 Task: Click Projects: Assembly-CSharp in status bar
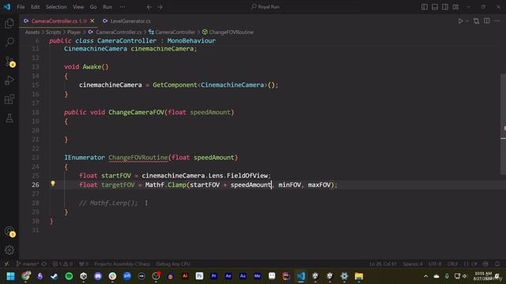(122, 264)
